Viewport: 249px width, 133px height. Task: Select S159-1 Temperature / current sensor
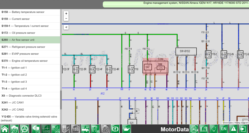click(30, 26)
